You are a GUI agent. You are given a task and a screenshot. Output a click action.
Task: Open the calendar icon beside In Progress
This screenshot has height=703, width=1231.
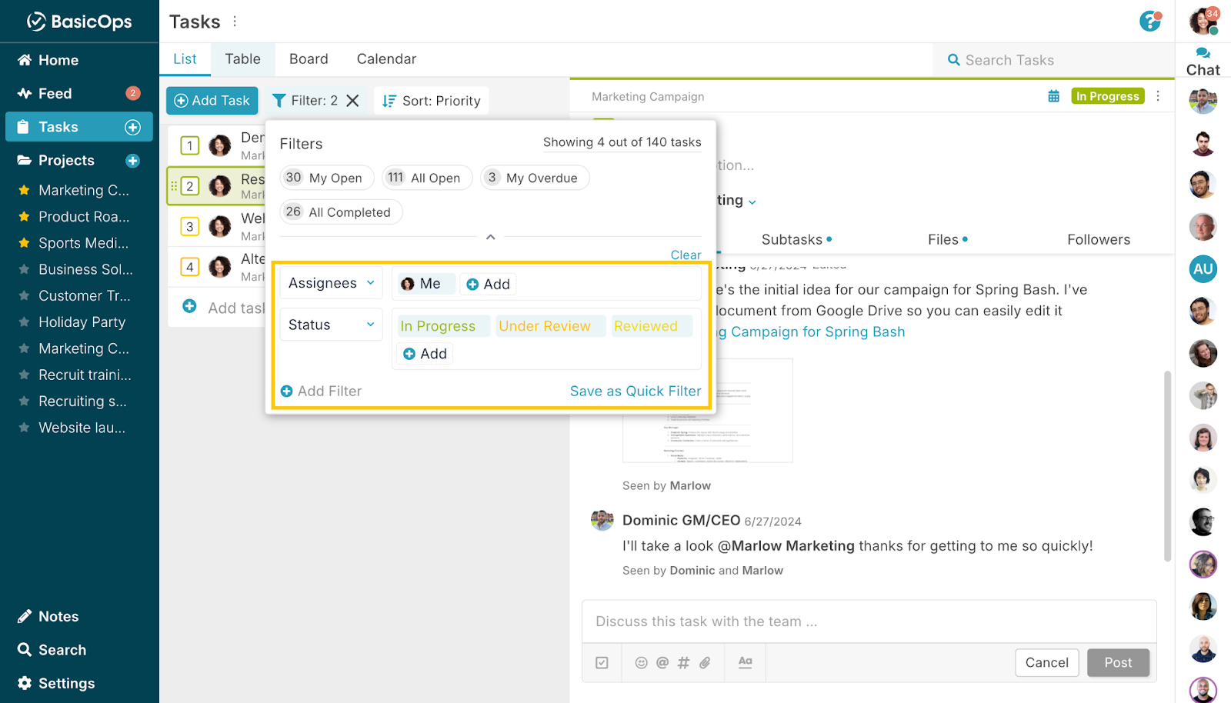point(1053,96)
